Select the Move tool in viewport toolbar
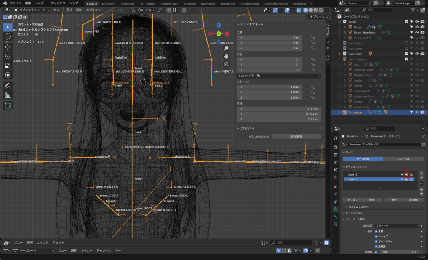The height and width of the screenshot is (260, 428). [x=8, y=47]
